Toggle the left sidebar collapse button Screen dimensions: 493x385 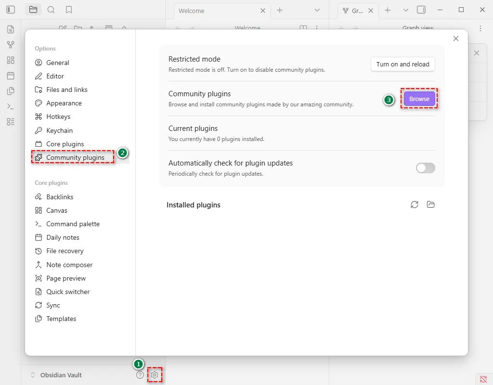11,10
